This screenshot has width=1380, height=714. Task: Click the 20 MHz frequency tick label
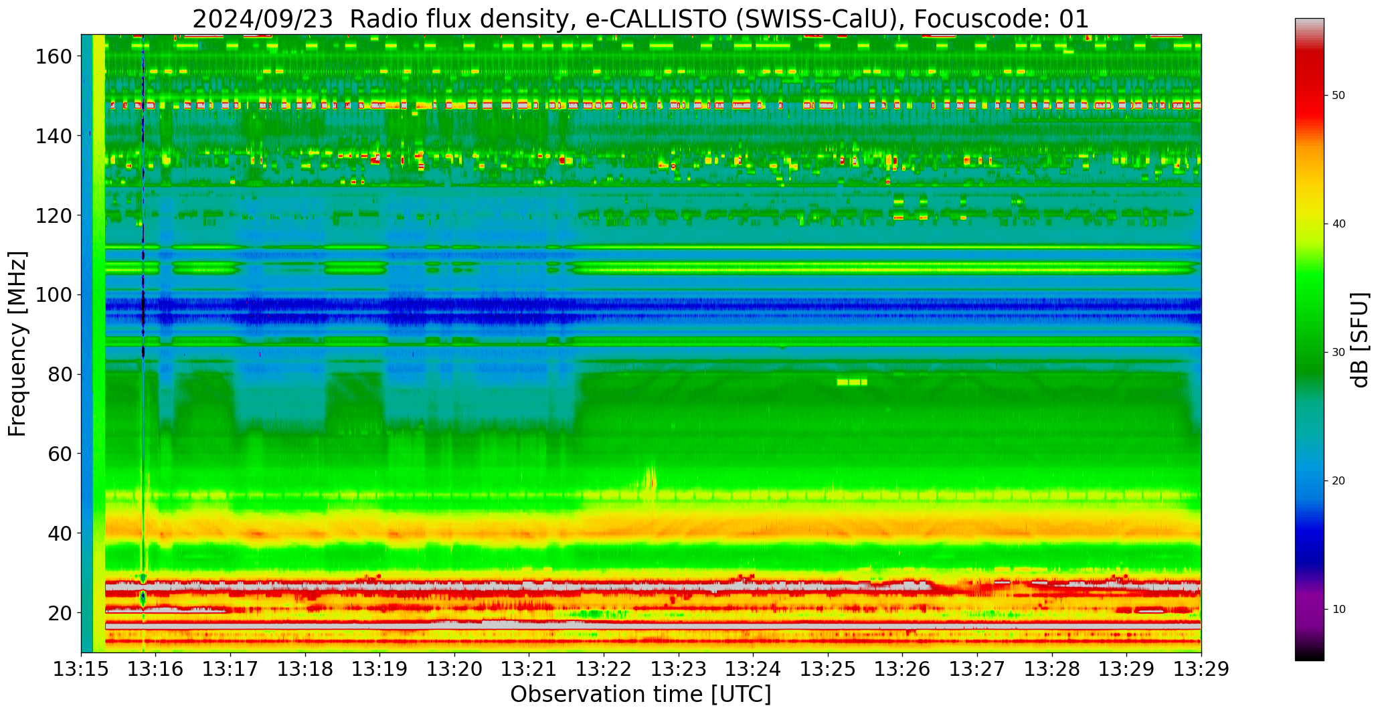pyautogui.click(x=60, y=613)
